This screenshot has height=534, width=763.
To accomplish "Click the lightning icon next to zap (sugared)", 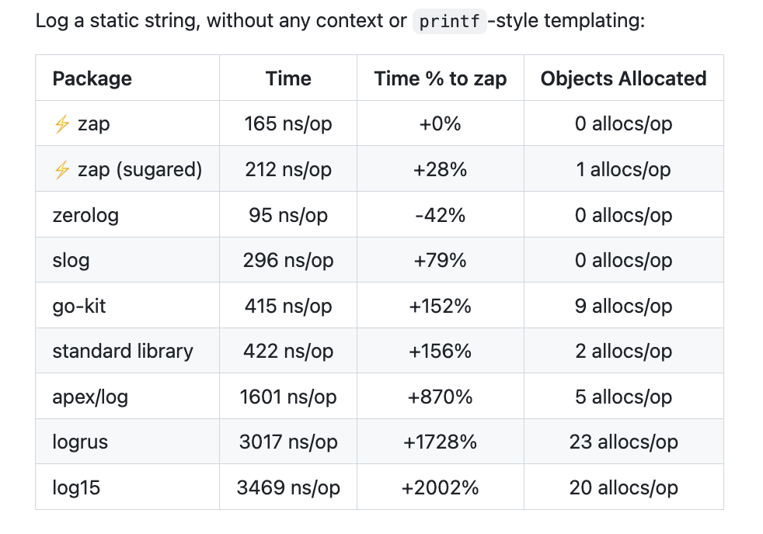I will point(62,169).
